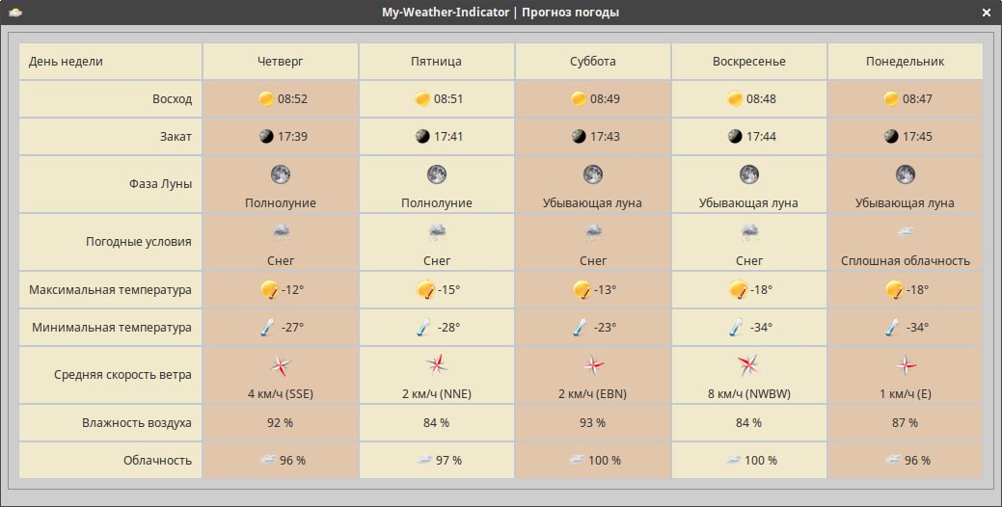
Task: Click the Четверг column header
Action: point(281,62)
